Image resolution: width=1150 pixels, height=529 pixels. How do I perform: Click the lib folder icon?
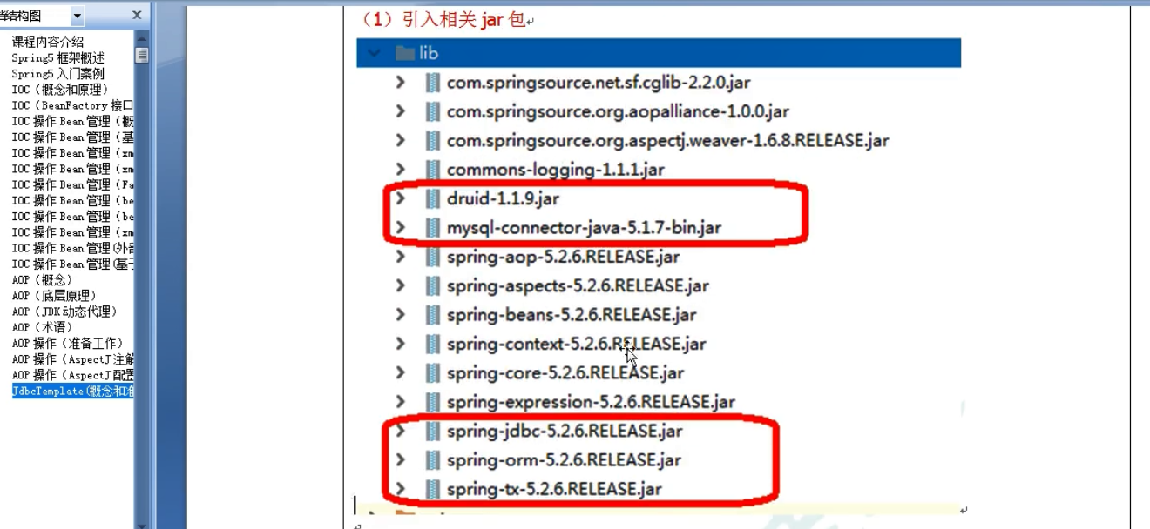(x=404, y=53)
